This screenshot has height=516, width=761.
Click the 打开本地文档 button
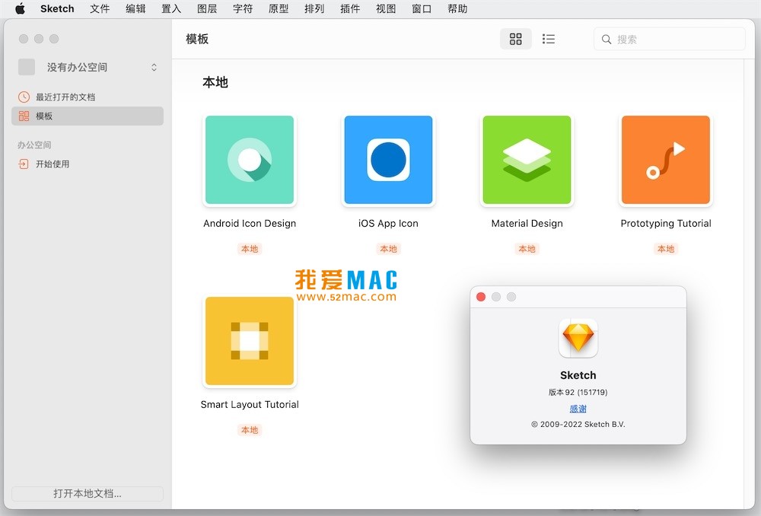[x=86, y=493]
